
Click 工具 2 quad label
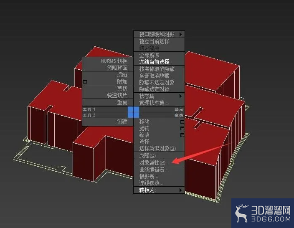[x=89, y=115]
